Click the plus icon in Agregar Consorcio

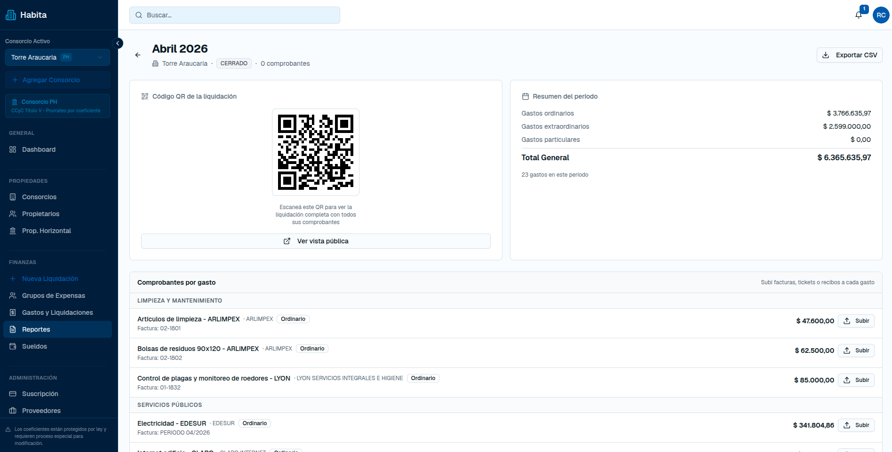pyautogui.click(x=15, y=80)
